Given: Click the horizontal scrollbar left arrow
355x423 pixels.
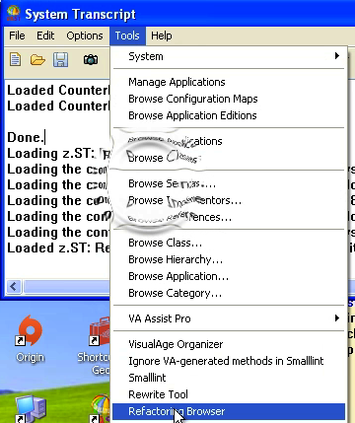Looking at the screenshot, I should point(14,287).
